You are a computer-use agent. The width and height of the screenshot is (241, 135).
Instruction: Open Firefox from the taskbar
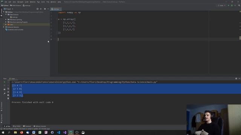(21, 132)
